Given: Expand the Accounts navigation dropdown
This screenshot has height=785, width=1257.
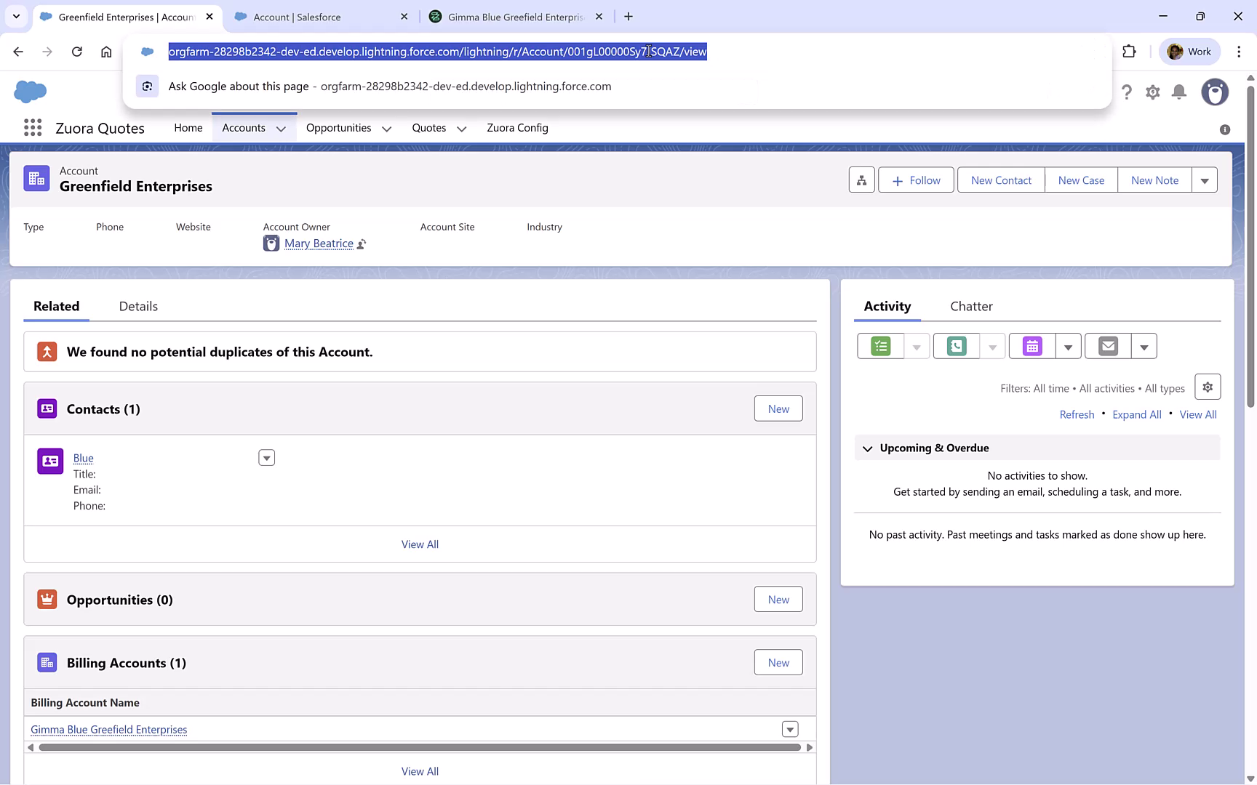Looking at the screenshot, I should pyautogui.click(x=282, y=128).
